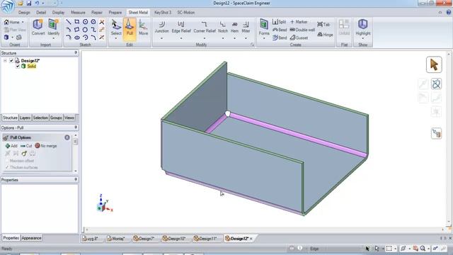Image resolution: width=453 pixels, height=255 pixels.
Task: Click the Select arrow tool guide in viewport
Action: tap(434, 64)
